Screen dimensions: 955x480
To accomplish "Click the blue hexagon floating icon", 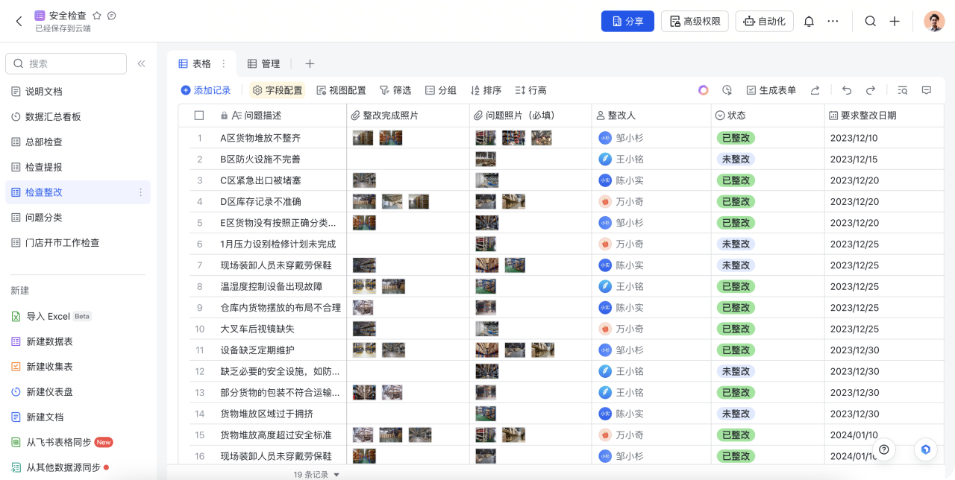I will tap(926, 449).
